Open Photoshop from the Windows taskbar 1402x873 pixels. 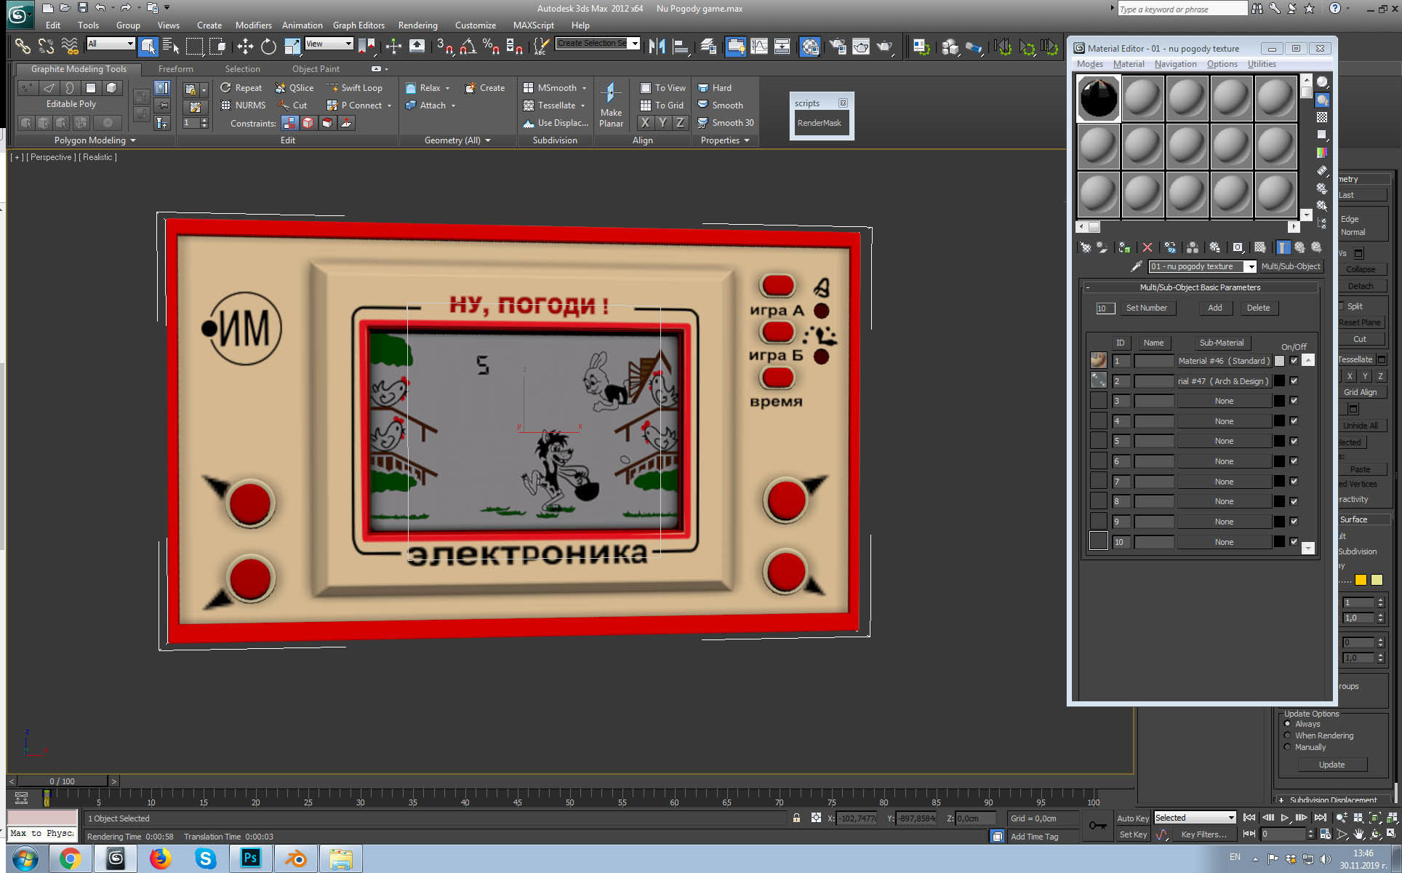pos(250,858)
